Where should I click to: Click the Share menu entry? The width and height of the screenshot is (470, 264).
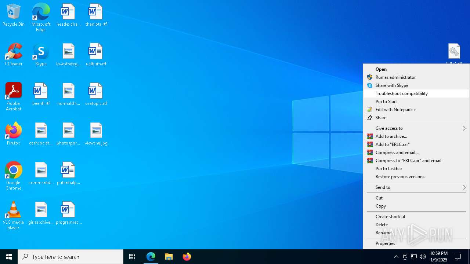[416, 118]
